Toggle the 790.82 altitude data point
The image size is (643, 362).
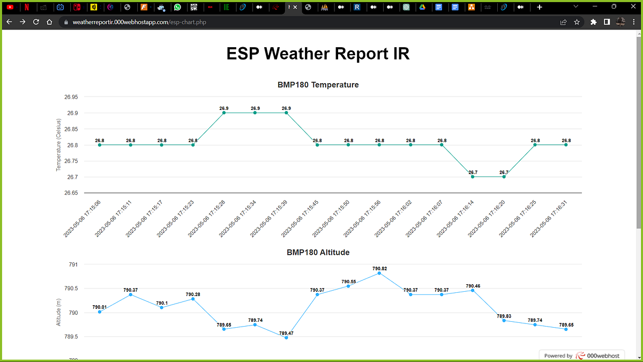380,274
